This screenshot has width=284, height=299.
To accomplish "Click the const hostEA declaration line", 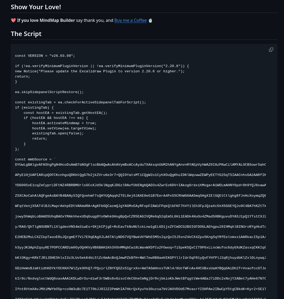I will pos(65,113).
